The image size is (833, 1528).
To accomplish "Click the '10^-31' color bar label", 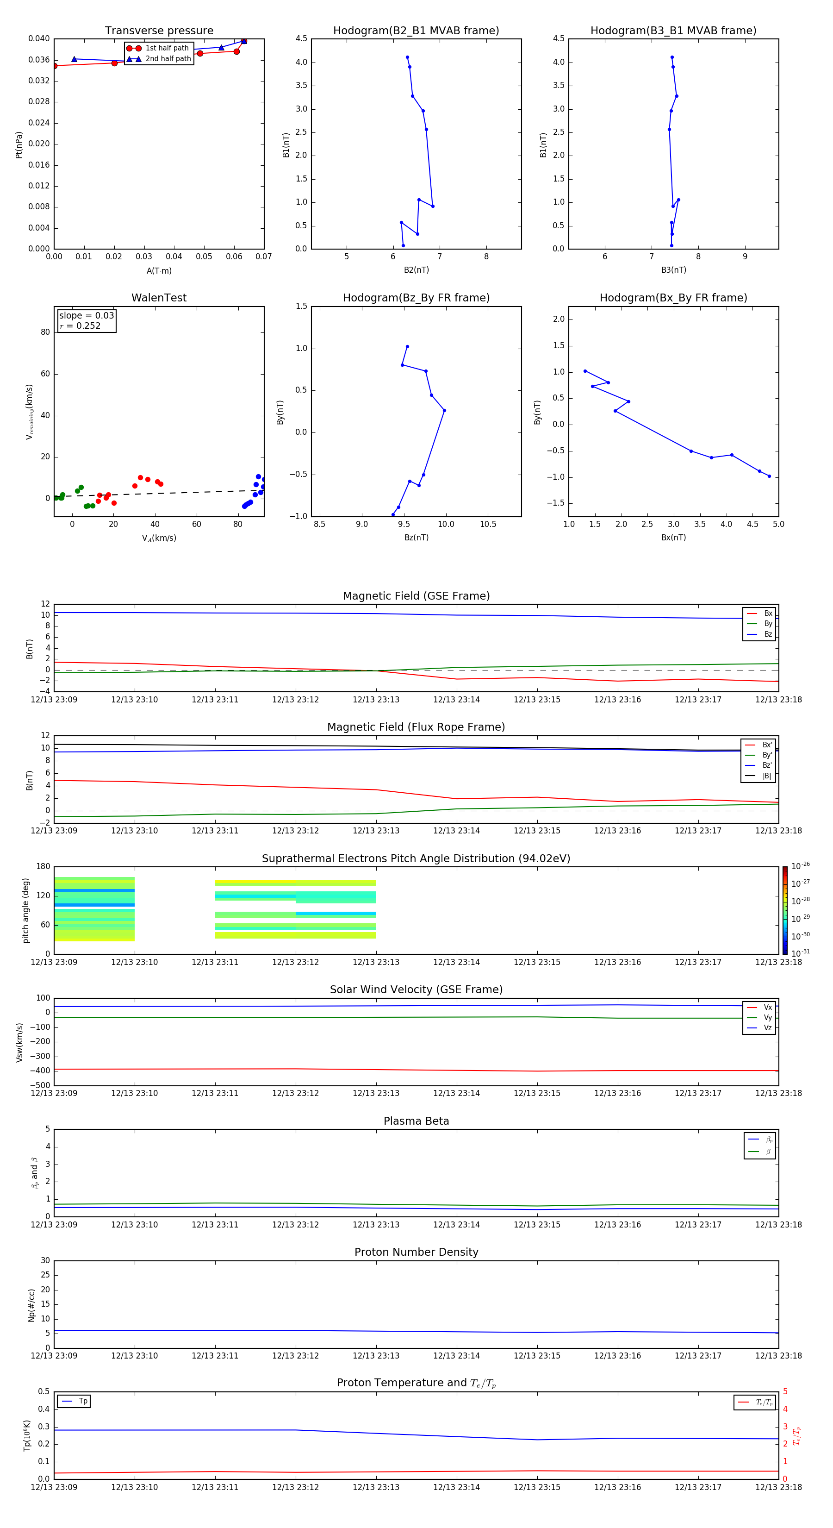I will click(801, 953).
